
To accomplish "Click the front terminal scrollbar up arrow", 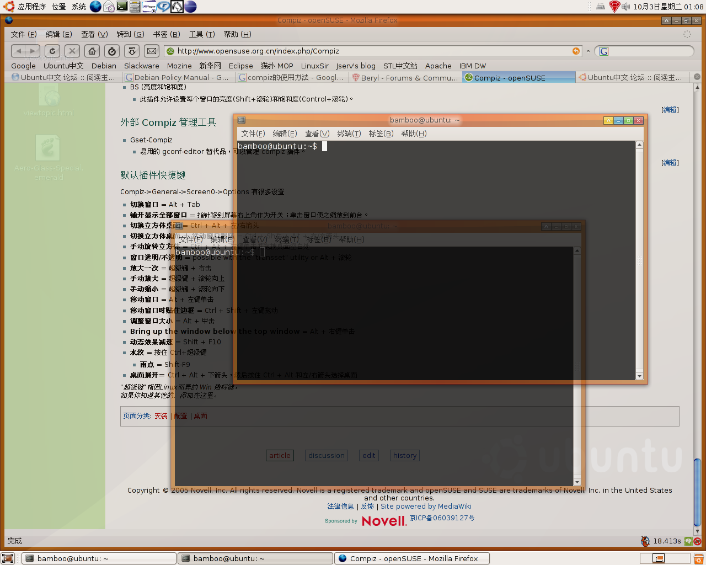I will pos(639,145).
